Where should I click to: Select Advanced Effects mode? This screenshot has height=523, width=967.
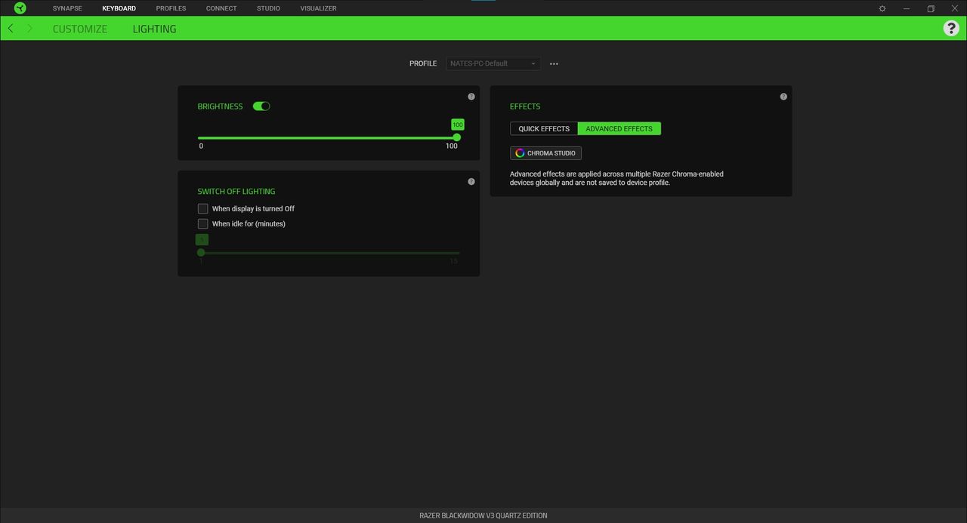[x=619, y=129]
